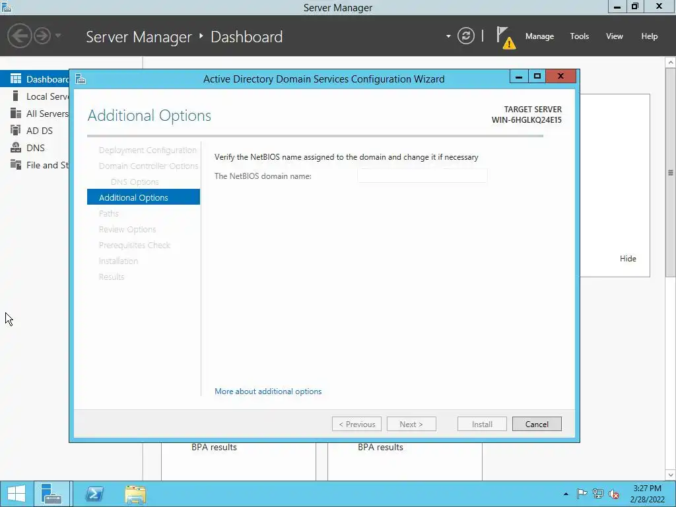Screen dimensions: 676x507
Task: Click the All Servers icon
Action: 16,113
